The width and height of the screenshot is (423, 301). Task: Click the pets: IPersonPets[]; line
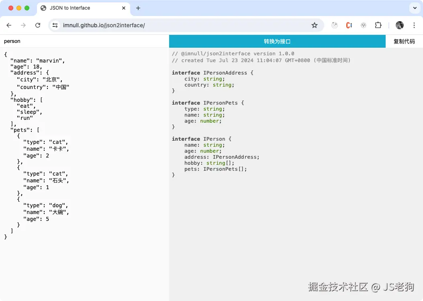click(216, 169)
